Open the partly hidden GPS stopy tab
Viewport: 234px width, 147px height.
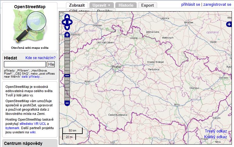tap(79, 10)
